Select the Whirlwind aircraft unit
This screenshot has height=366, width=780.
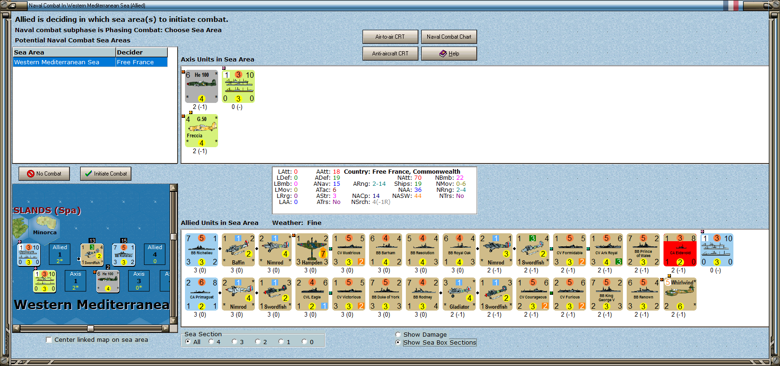tap(680, 294)
